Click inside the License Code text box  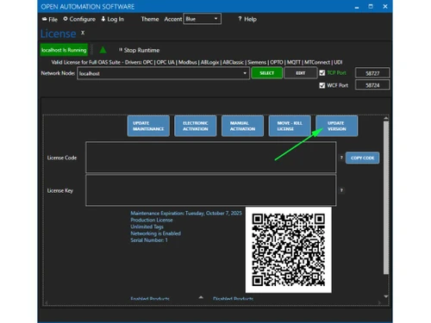pyautogui.click(x=211, y=158)
